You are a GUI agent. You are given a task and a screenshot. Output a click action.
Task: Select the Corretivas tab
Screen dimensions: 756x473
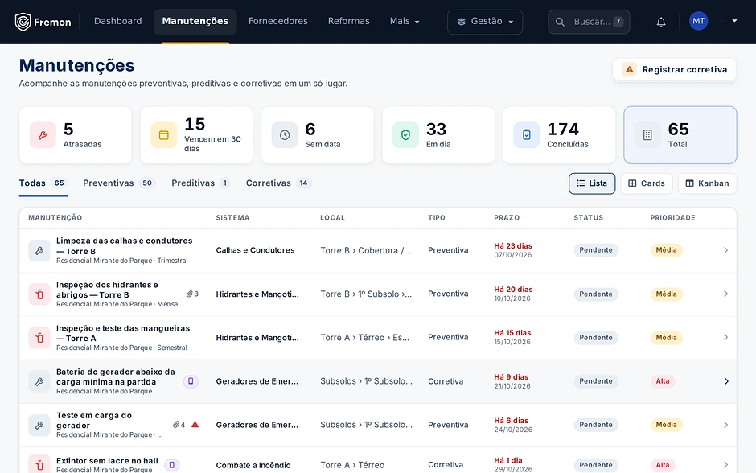tap(279, 183)
